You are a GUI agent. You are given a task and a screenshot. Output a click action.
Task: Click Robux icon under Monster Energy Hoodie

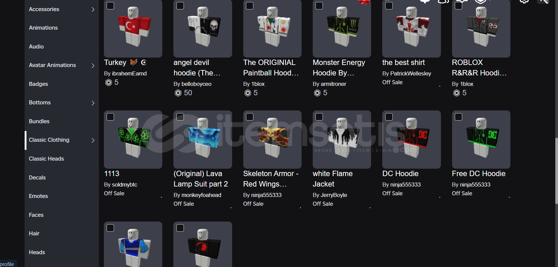(x=317, y=93)
